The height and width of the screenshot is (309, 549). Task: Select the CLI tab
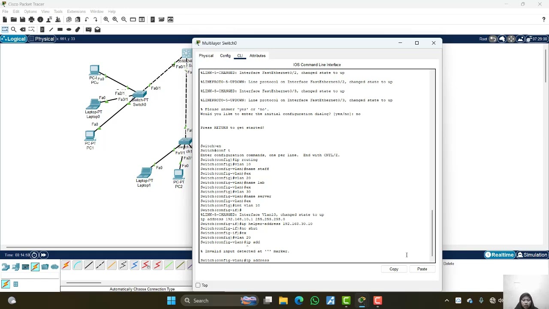tap(240, 56)
